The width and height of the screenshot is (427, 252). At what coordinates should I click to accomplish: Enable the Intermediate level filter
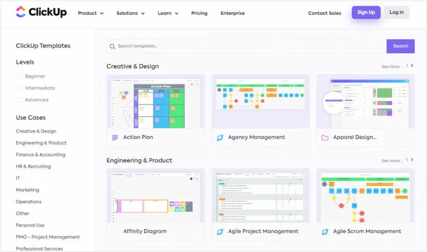pos(18,89)
